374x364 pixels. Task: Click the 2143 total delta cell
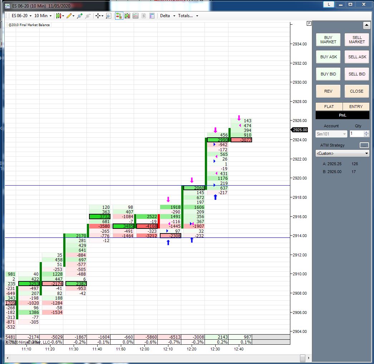(x=217, y=337)
